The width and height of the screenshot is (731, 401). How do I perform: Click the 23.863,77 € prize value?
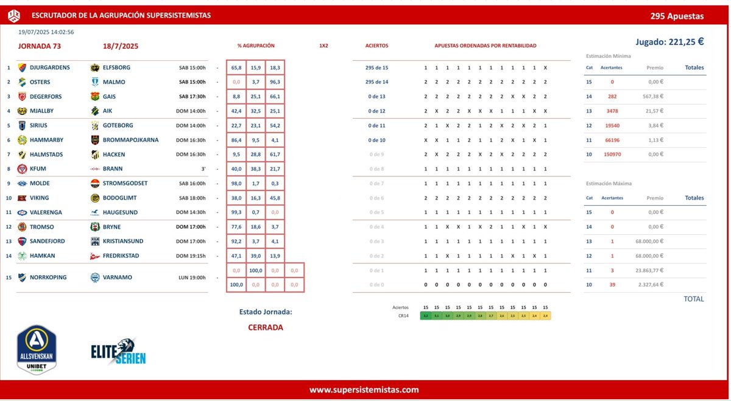point(648,270)
